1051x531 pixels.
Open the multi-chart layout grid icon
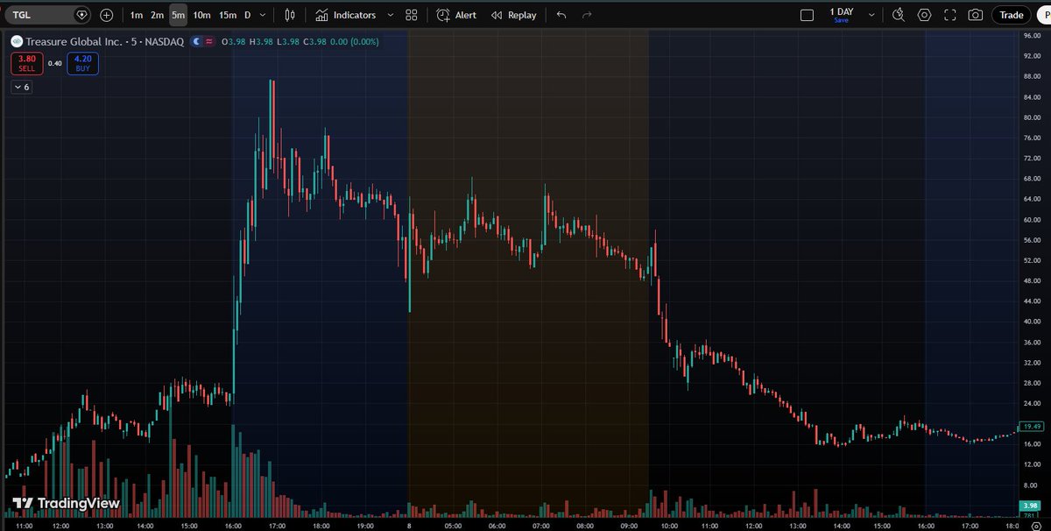410,15
